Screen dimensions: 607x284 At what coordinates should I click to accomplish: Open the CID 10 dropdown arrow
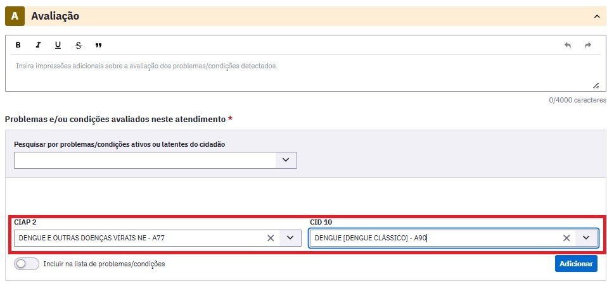tap(586, 238)
